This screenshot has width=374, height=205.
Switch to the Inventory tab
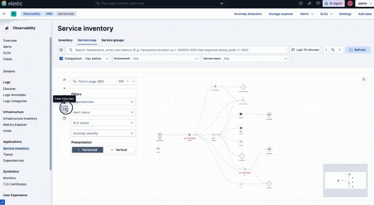(65, 40)
